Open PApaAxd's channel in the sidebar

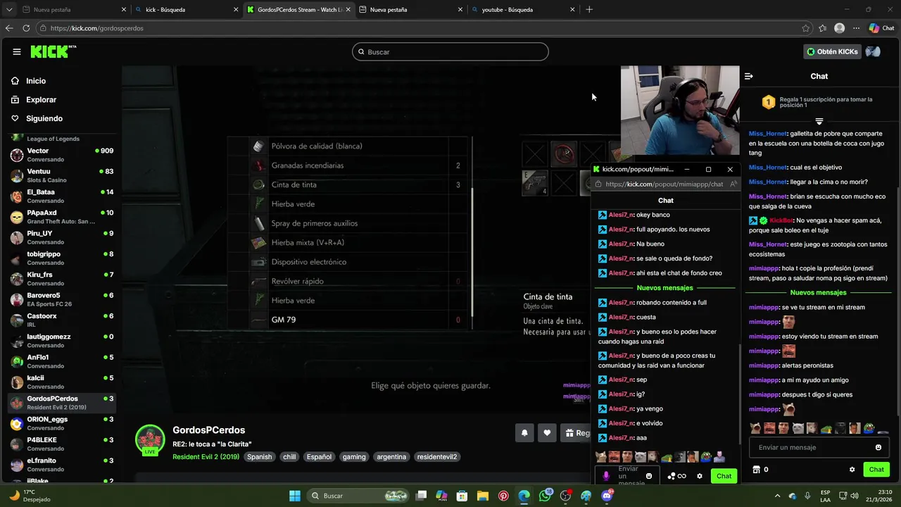pyautogui.click(x=62, y=217)
